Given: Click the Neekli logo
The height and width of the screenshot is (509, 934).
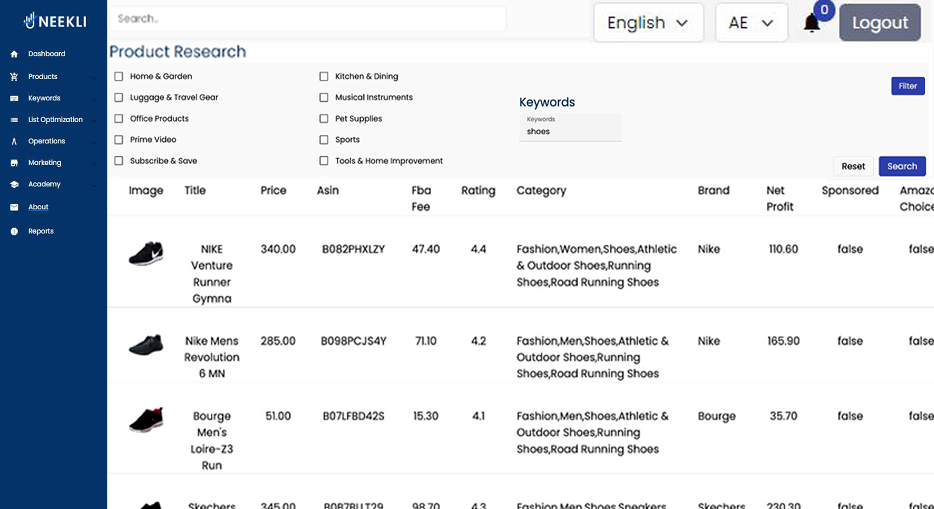Looking at the screenshot, I should point(55,21).
